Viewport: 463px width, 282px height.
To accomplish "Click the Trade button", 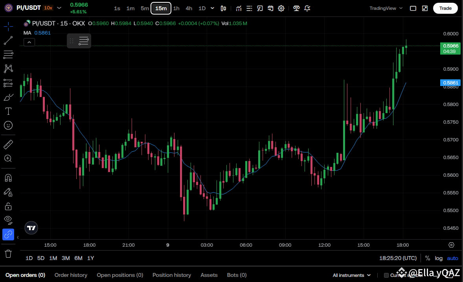I will 445,8.
